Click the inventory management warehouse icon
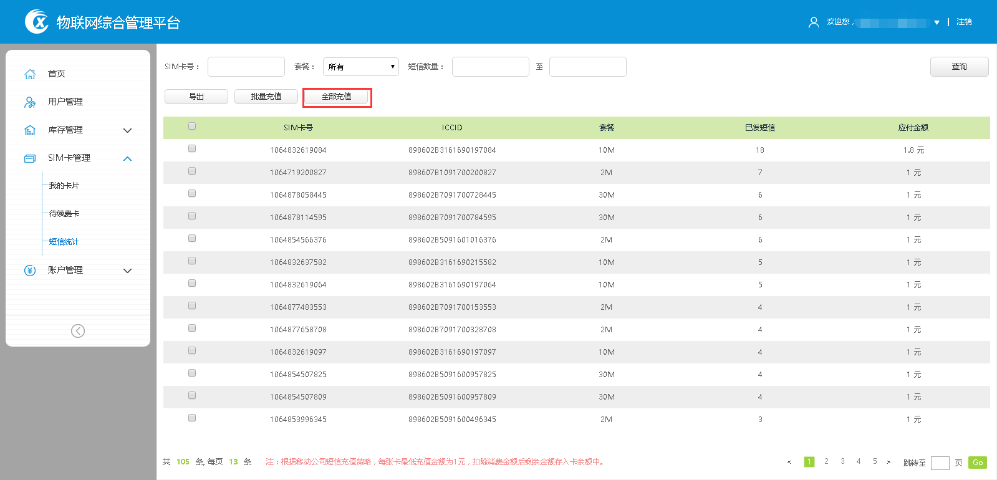Screen dimensions: 997x480 tap(30, 130)
